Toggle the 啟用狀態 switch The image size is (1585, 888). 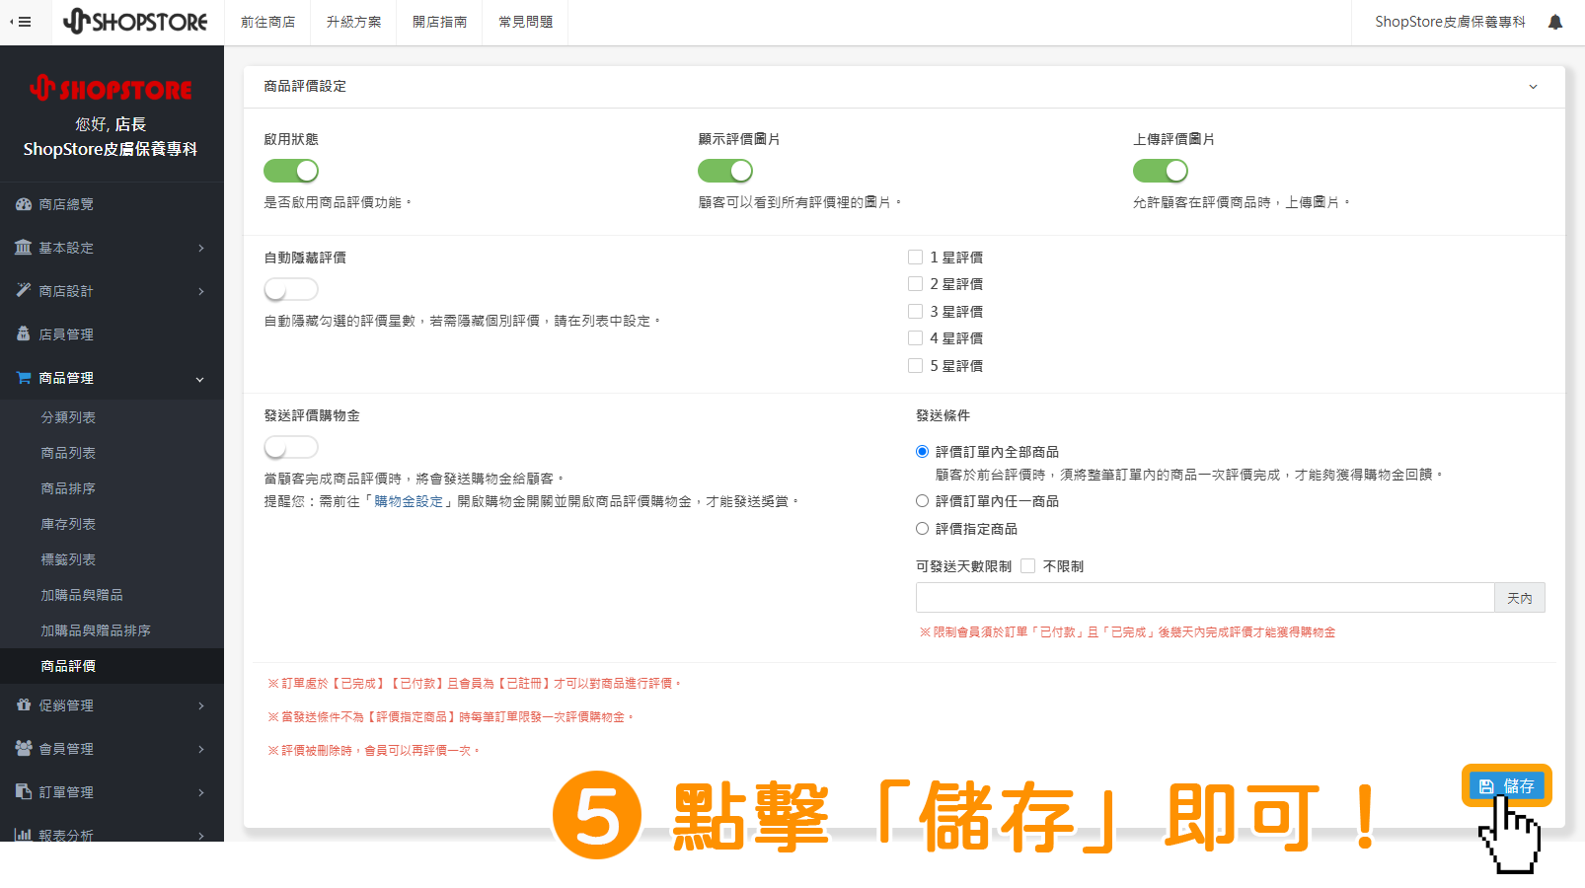[x=291, y=171]
